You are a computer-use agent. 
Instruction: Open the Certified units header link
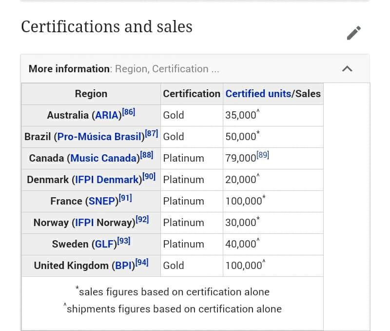click(x=258, y=94)
